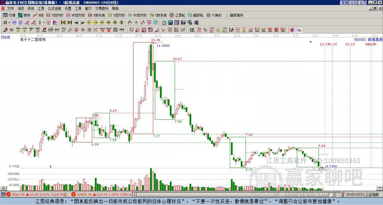The image size is (383, 205).
Task: Open the 帮助 menu
Action: tap(115, 9)
